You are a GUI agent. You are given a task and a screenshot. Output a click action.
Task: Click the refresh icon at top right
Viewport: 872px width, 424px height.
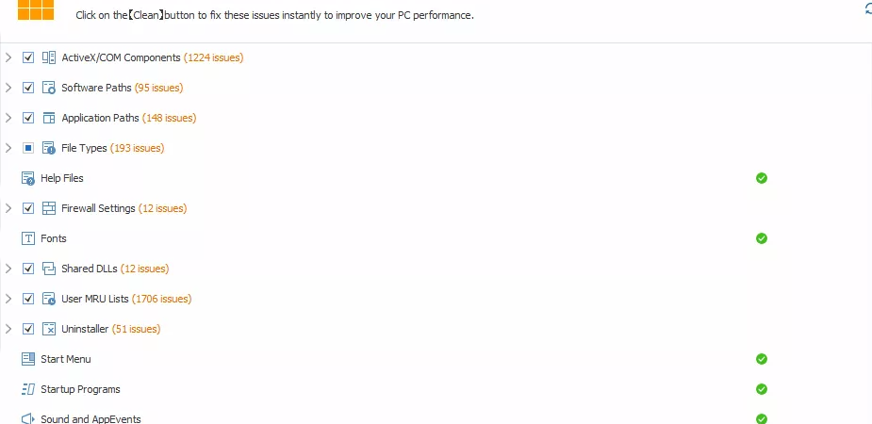click(867, 8)
